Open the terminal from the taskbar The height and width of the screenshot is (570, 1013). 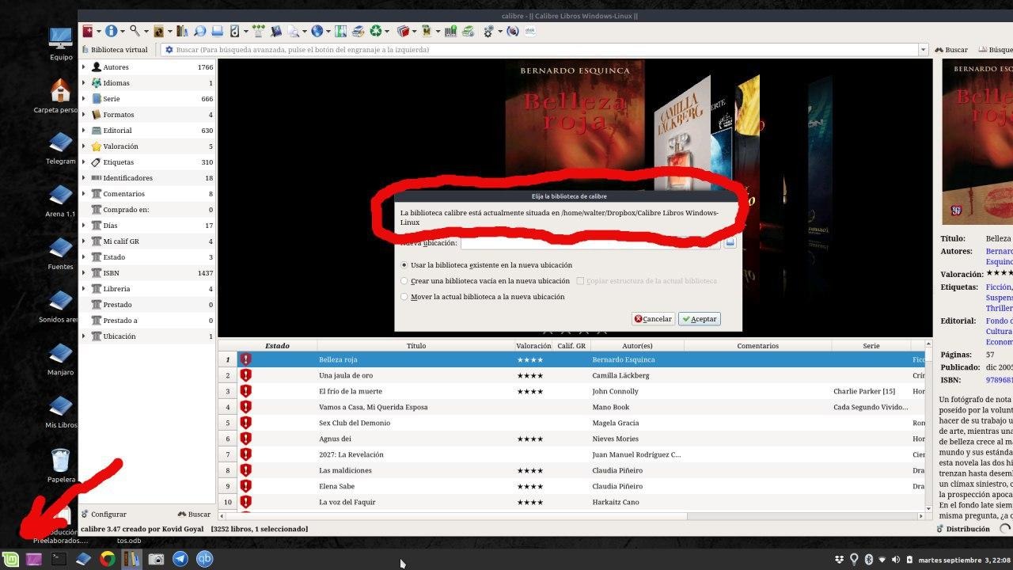click(59, 559)
